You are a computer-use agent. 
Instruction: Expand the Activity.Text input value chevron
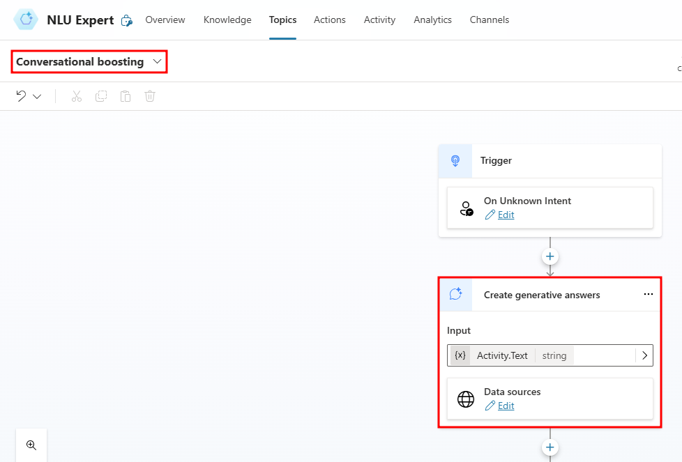(x=644, y=355)
